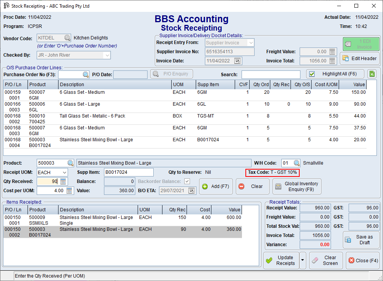Image resolution: width=383 pixels, height=281 pixels.
Task: Open the Purchase Order No lookup icon
Action: click(86, 75)
